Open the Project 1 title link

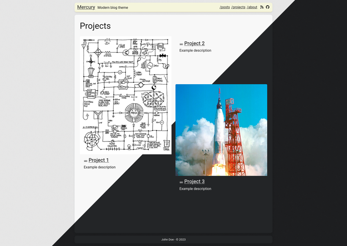99,160
